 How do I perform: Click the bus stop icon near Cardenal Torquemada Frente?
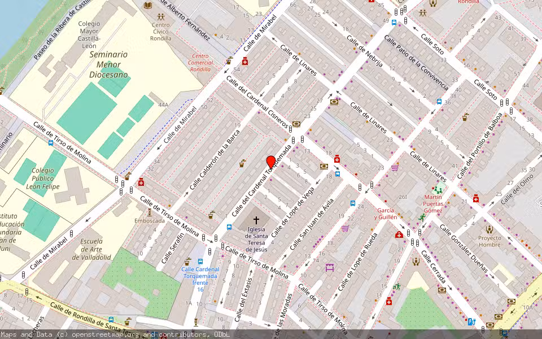pos(200,262)
